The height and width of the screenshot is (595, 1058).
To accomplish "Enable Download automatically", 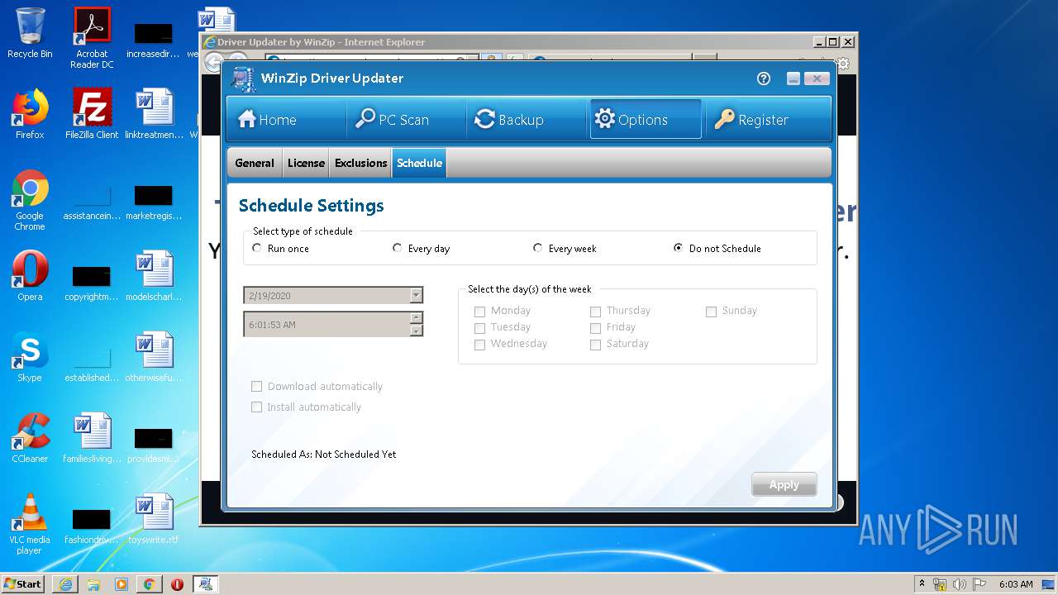I will point(256,387).
